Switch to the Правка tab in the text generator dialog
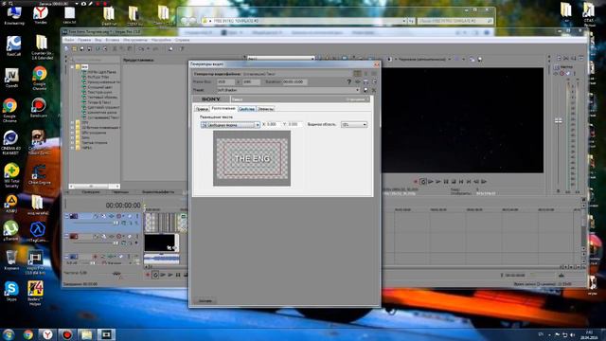Viewport: 606px width, 341px height. pyautogui.click(x=202, y=109)
